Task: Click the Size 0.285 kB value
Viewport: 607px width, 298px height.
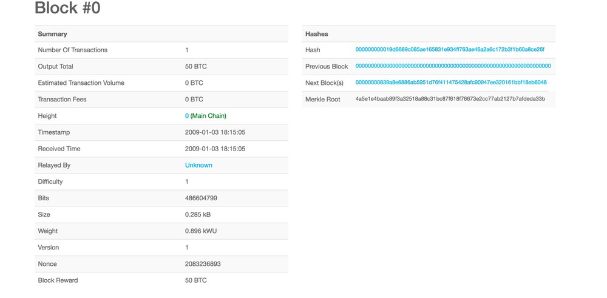Action: click(198, 214)
